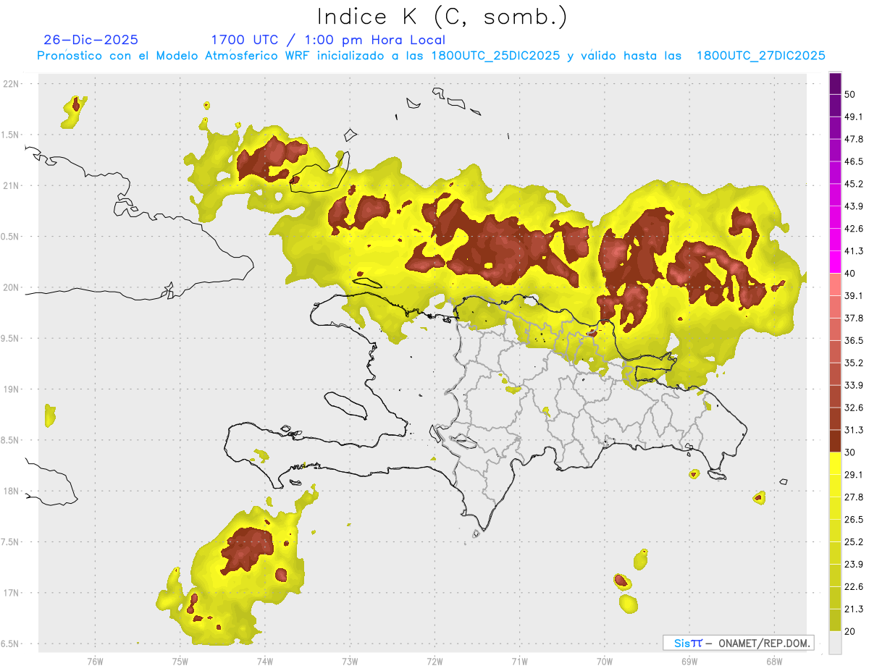Screen dimensions: 869x671
Task: Click the legend value '35.2'
Action: tap(853, 363)
